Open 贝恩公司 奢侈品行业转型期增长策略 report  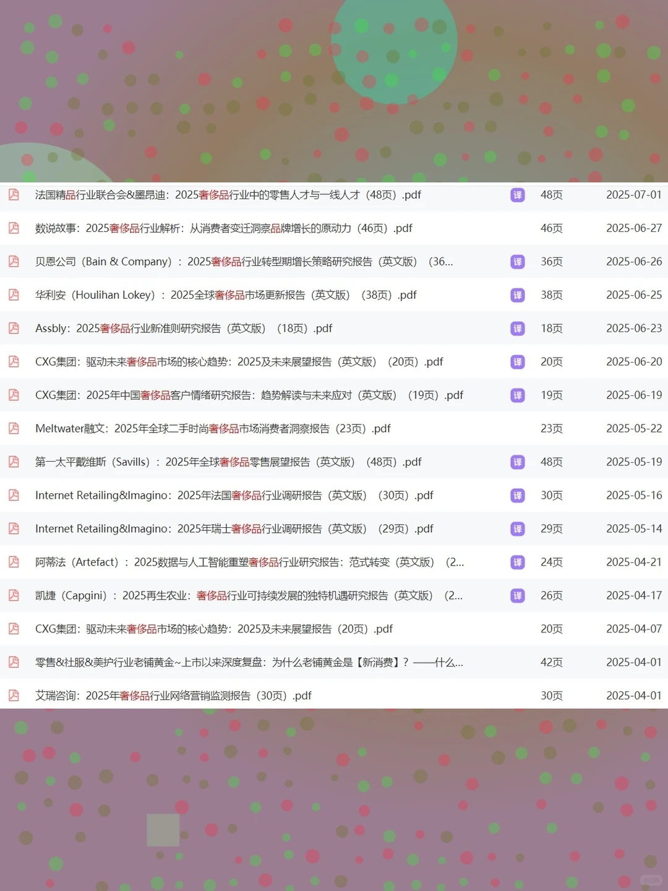pyautogui.click(x=244, y=262)
